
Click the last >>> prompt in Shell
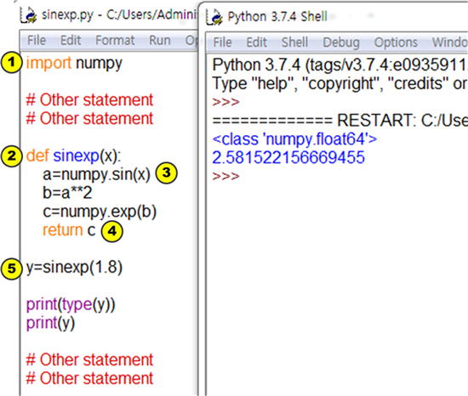(x=226, y=176)
